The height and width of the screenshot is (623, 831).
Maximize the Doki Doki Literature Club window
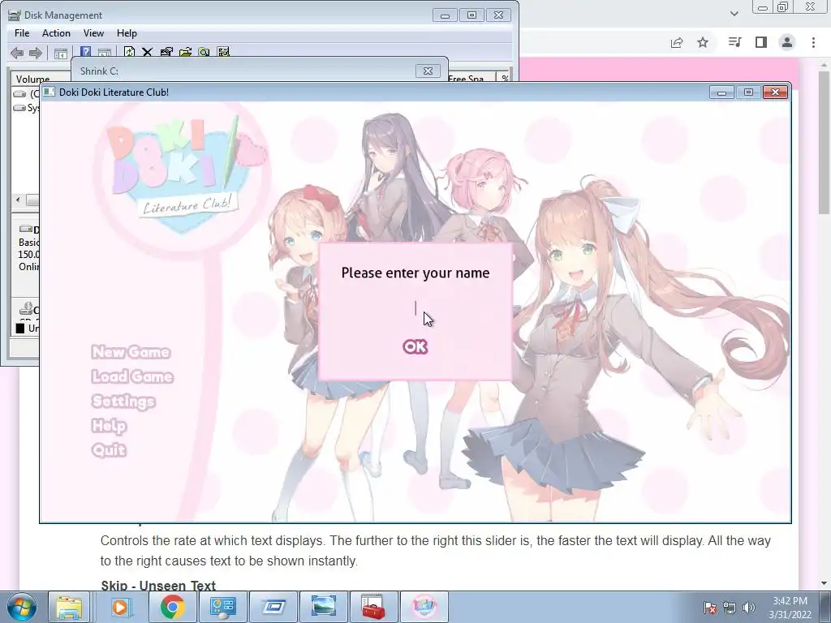tap(748, 92)
